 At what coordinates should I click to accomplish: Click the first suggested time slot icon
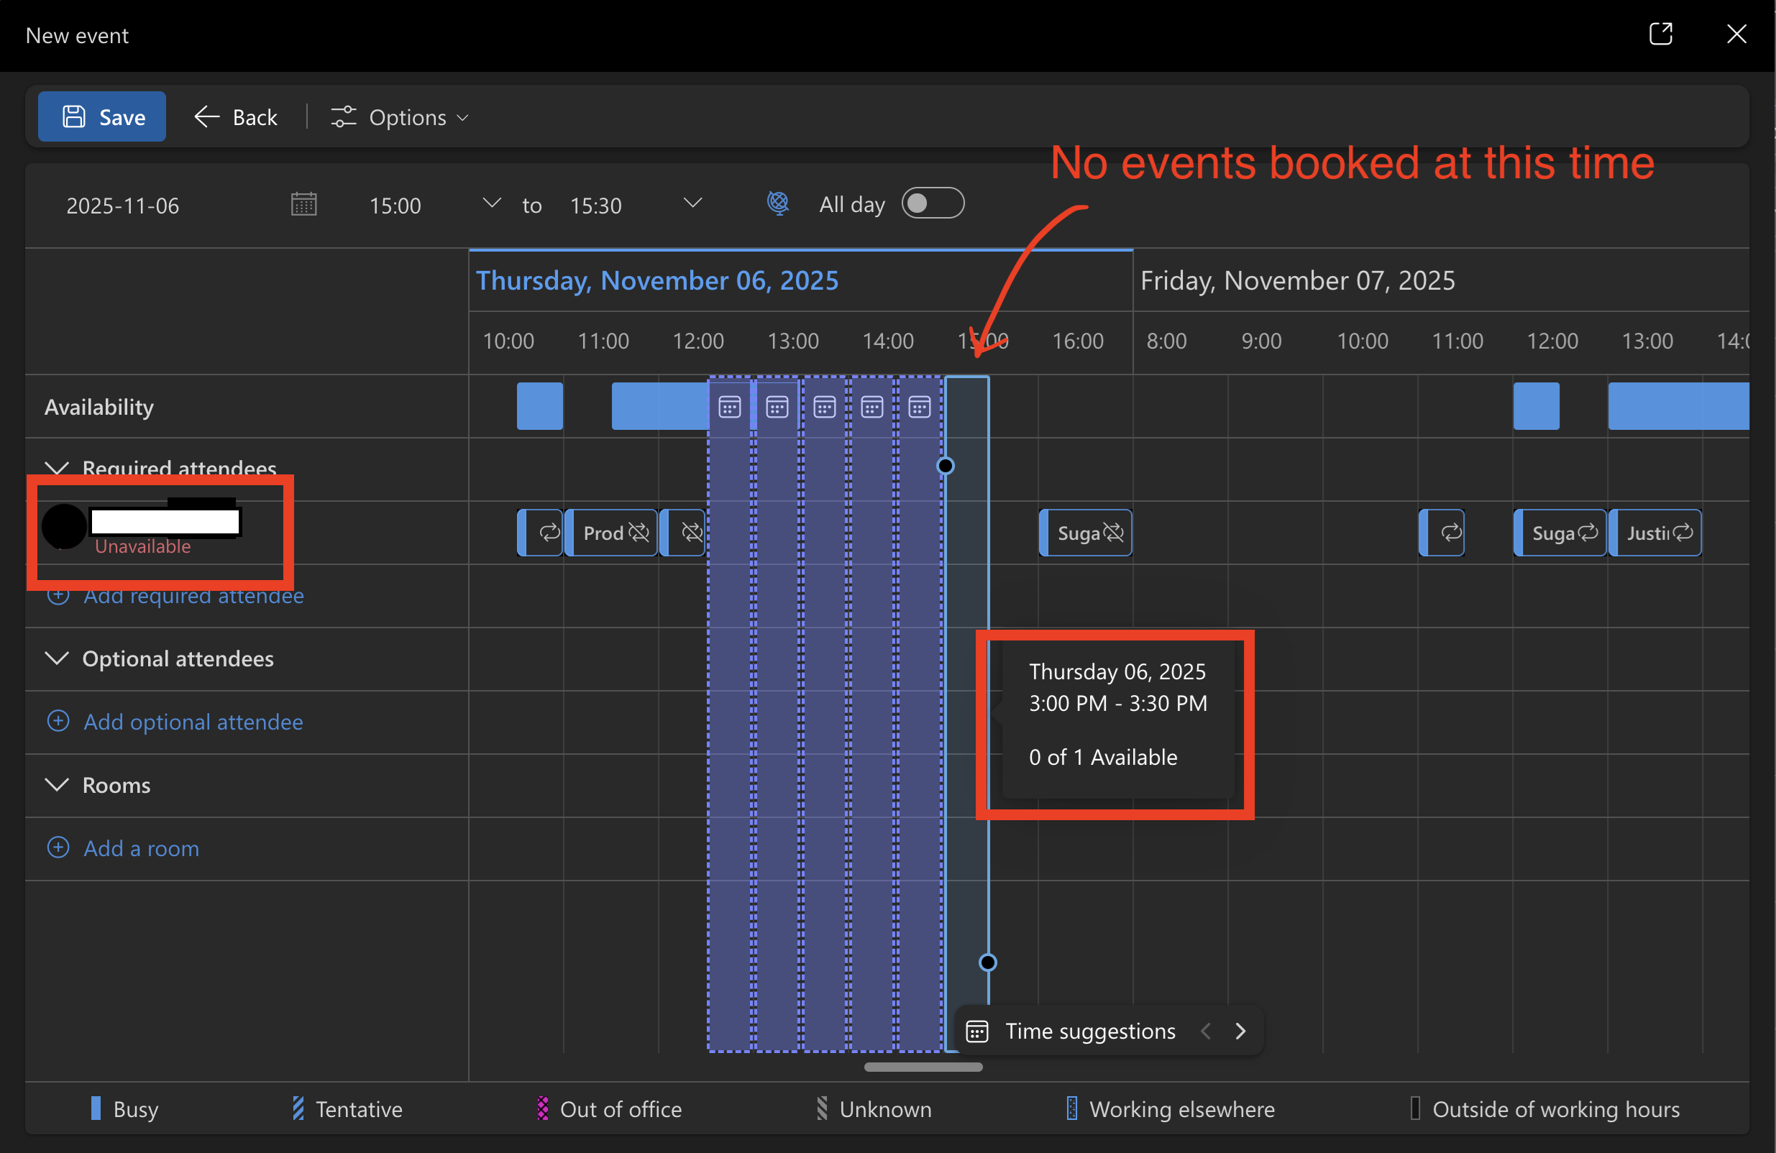click(729, 407)
